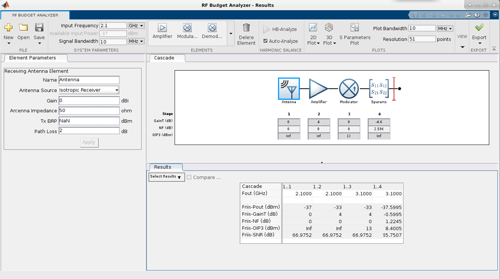Click the Save floppy disk icon

coord(39,28)
